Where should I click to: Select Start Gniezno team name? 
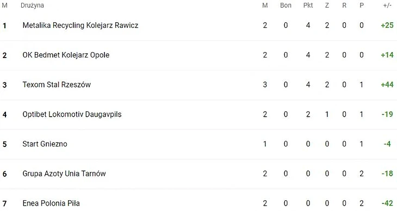(x=45, y=144)
